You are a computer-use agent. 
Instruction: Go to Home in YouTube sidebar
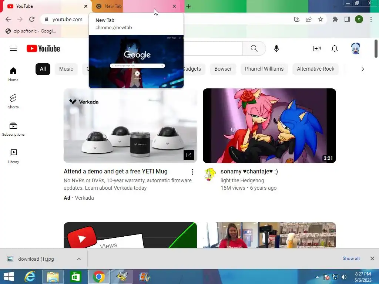13,74
